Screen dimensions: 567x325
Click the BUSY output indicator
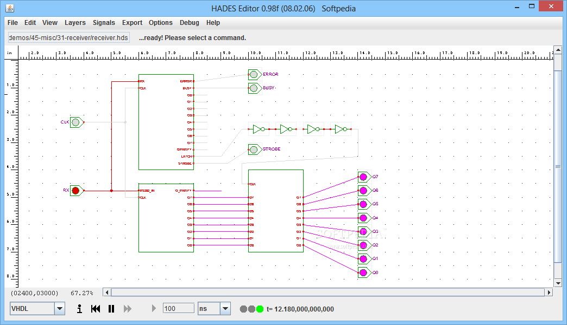[x=255, y=88]
